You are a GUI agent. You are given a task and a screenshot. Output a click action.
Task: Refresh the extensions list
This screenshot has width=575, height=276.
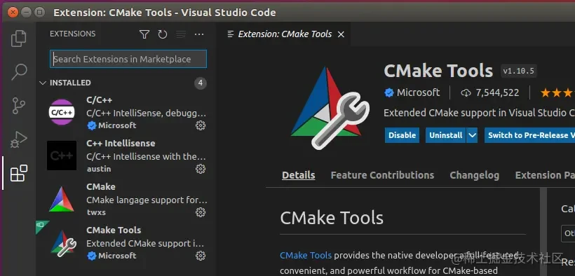click(x=163, y=34)
